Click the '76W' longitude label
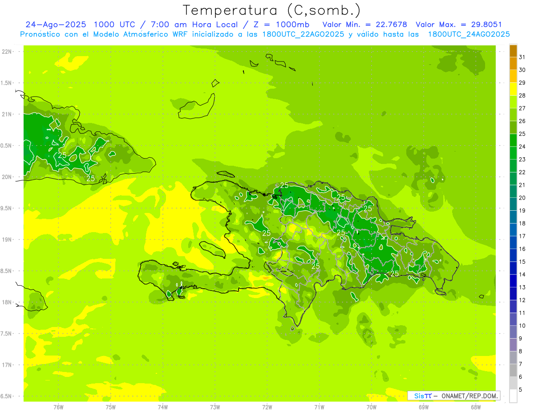534x413 pixels. pyautogui.click(x=58, y=407)
